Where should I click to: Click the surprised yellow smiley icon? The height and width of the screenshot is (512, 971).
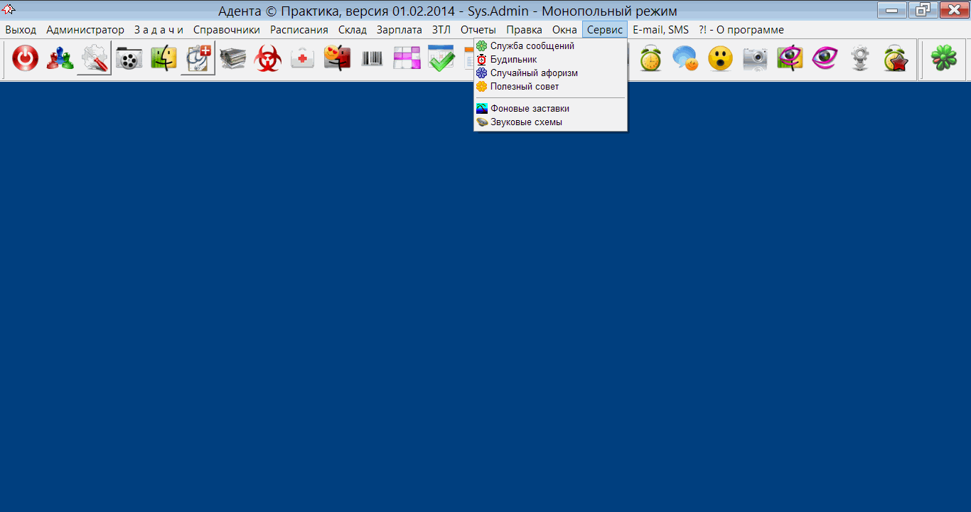720,59
